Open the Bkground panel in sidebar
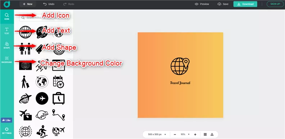 point(7,60)
